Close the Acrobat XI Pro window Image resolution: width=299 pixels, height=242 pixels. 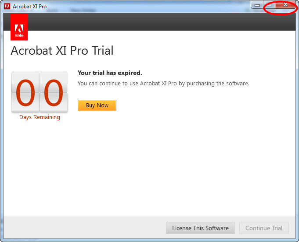[285, 5]
